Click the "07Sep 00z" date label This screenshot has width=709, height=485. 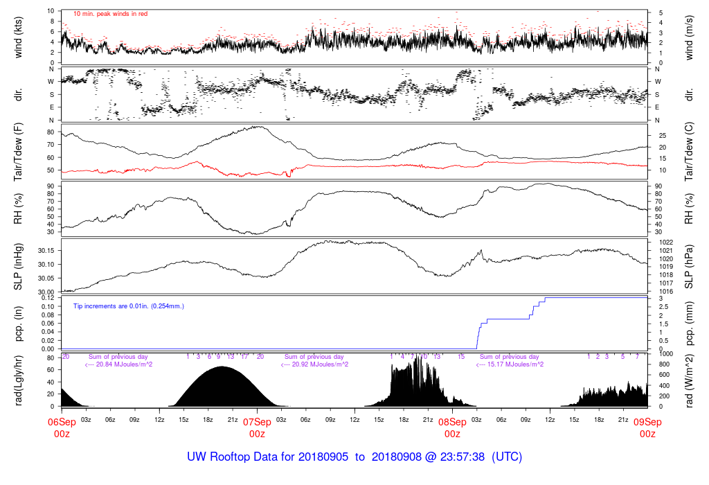tap(258, 428)
